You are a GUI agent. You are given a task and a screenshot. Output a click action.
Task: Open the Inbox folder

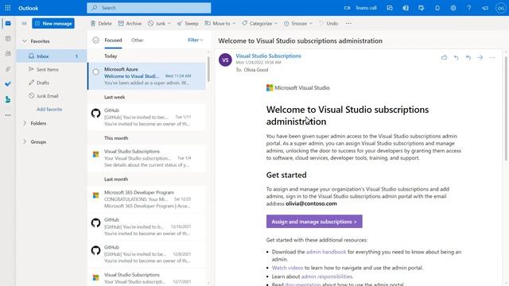[52, 56]
